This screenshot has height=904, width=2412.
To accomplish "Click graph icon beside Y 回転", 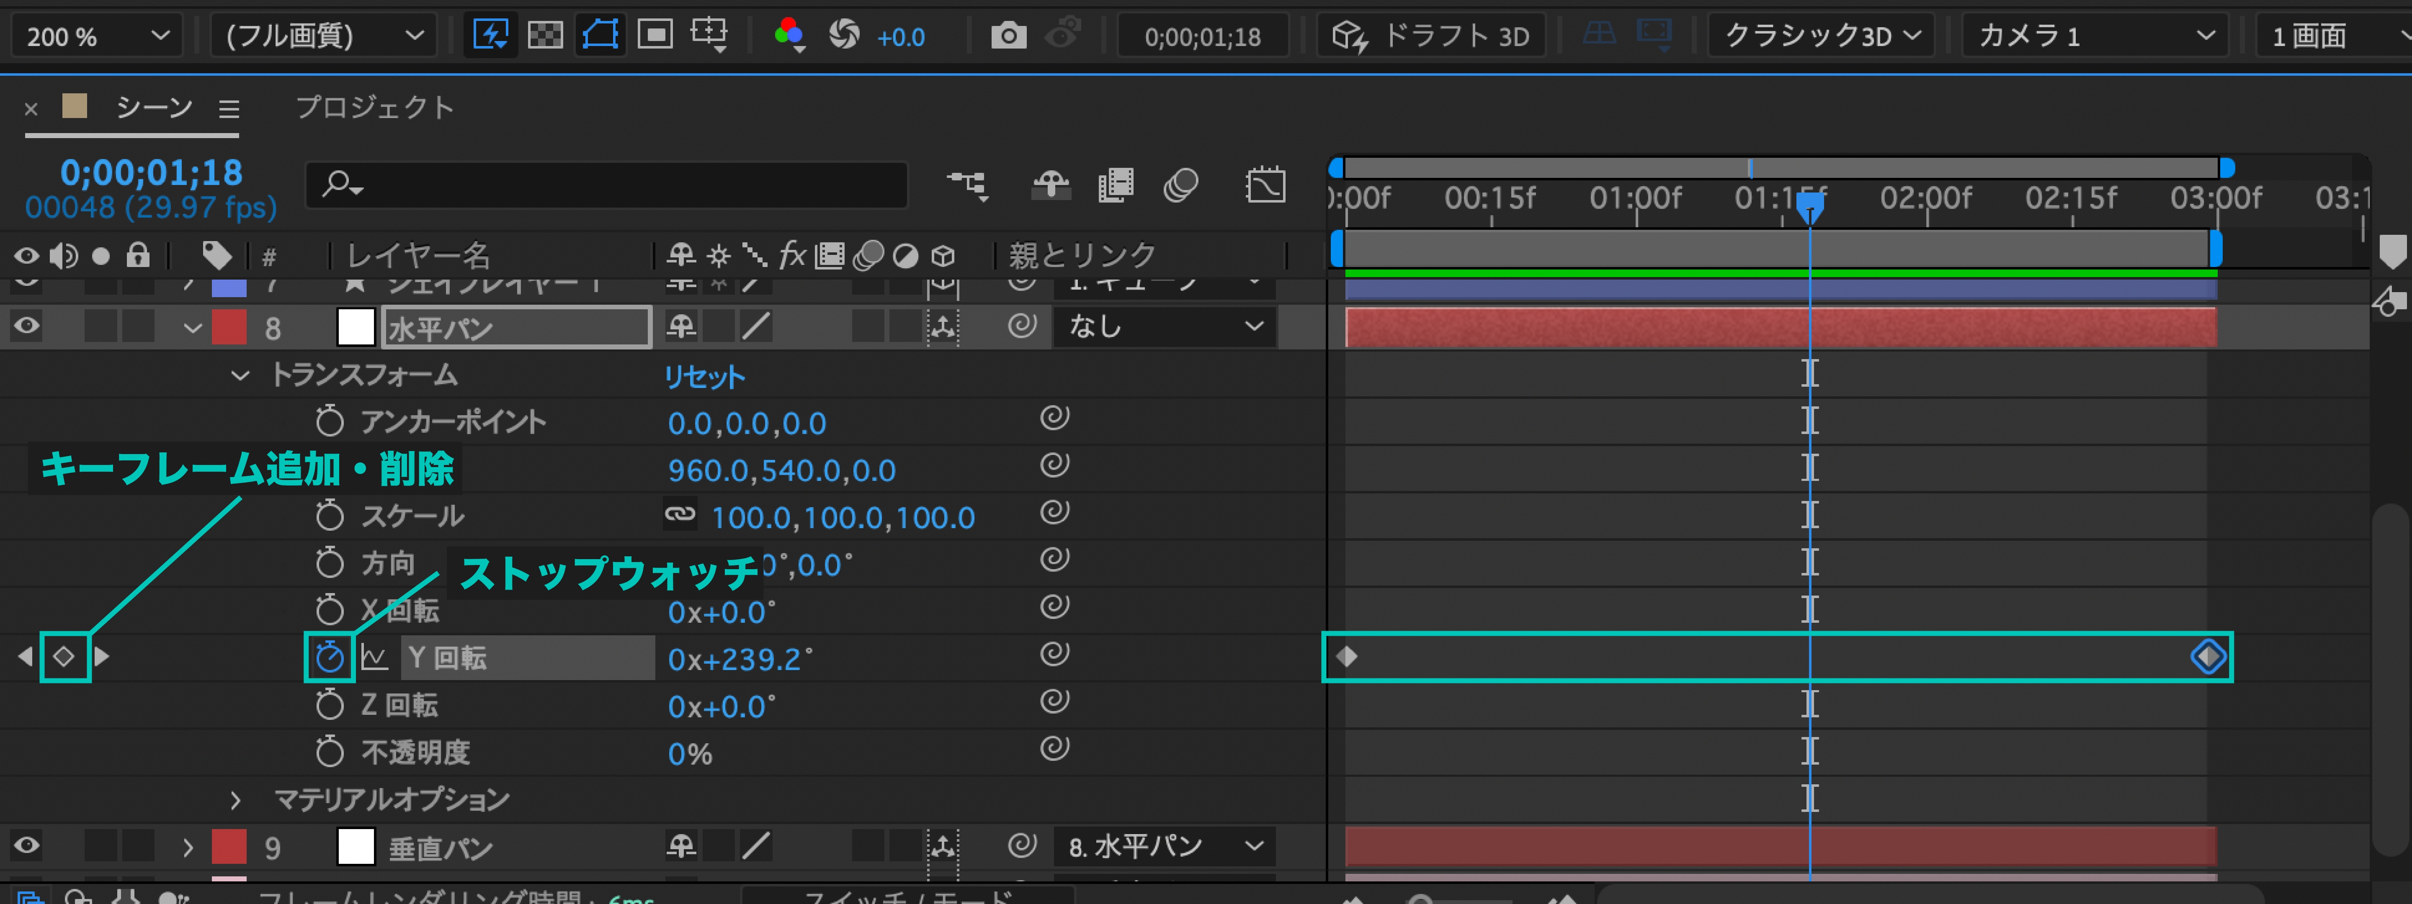I will [x=374, y=658].
